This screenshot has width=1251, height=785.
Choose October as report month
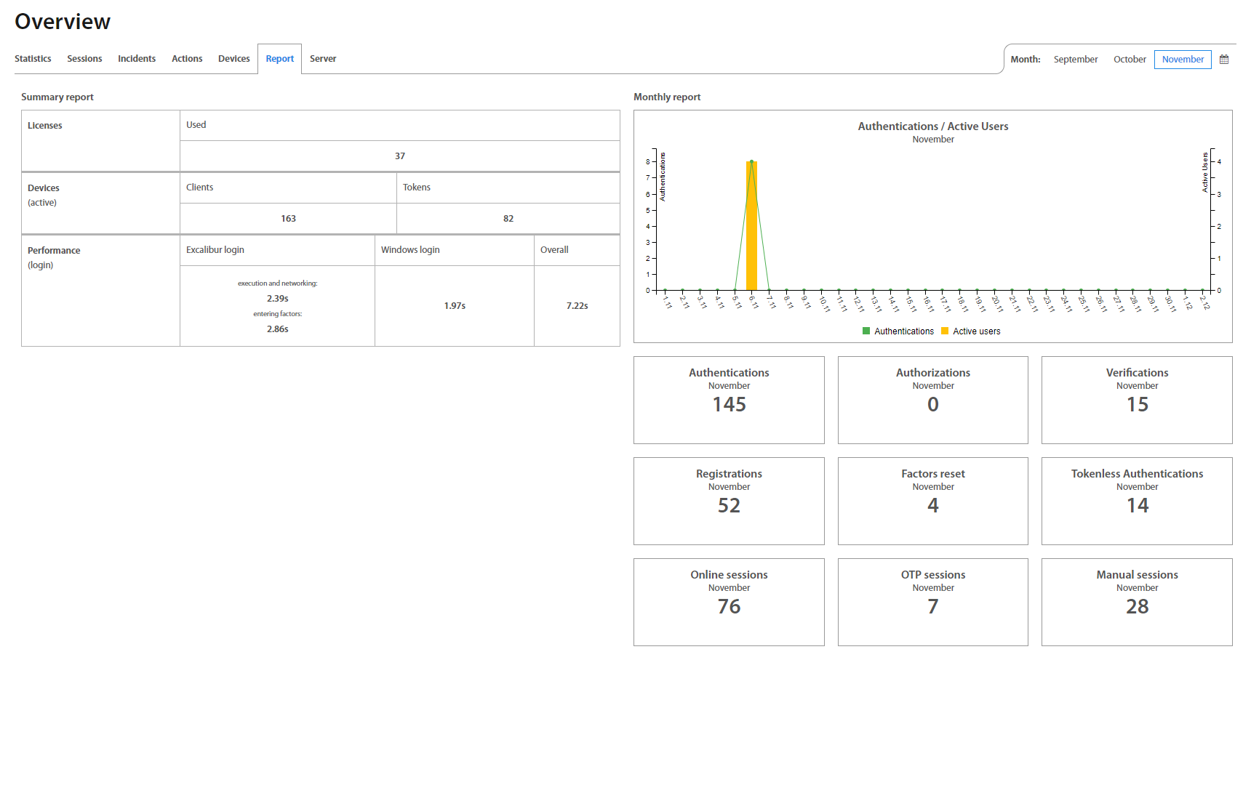pos(1130,60)
